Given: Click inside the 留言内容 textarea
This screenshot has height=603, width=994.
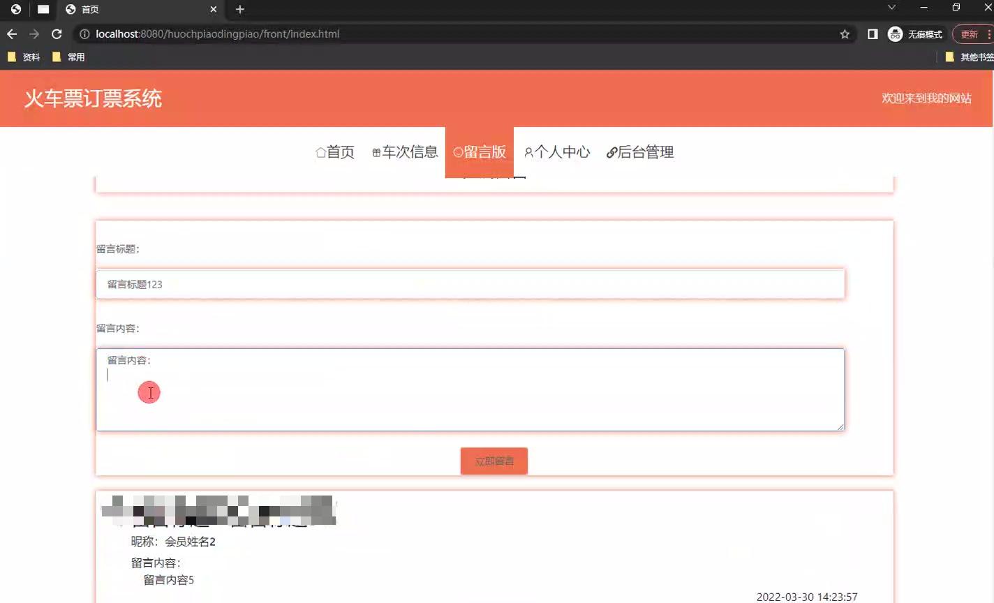Looking at the screenshot, I should [470, 389].
